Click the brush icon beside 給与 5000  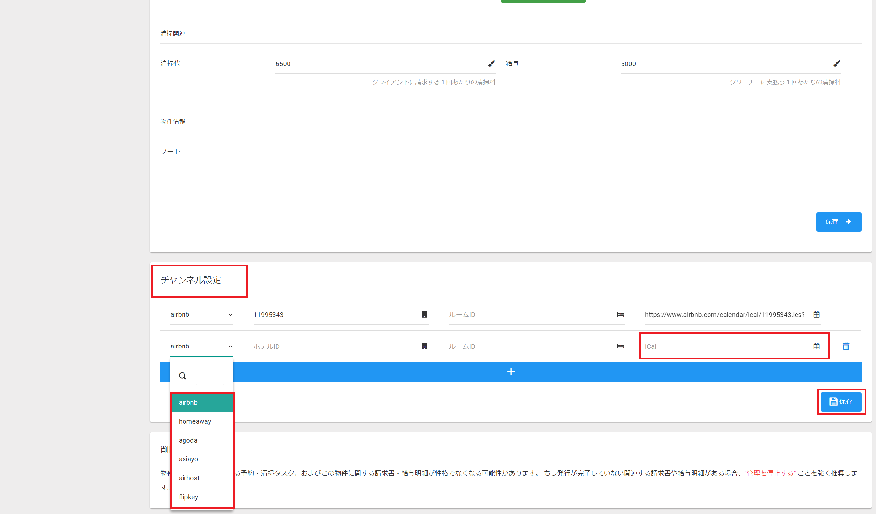point(836,63)
